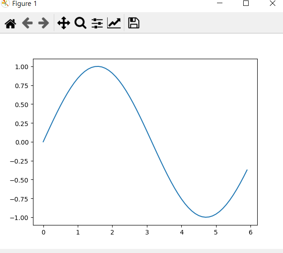
Task: Click the y-axis label −0.75
Action: [19, 199]
